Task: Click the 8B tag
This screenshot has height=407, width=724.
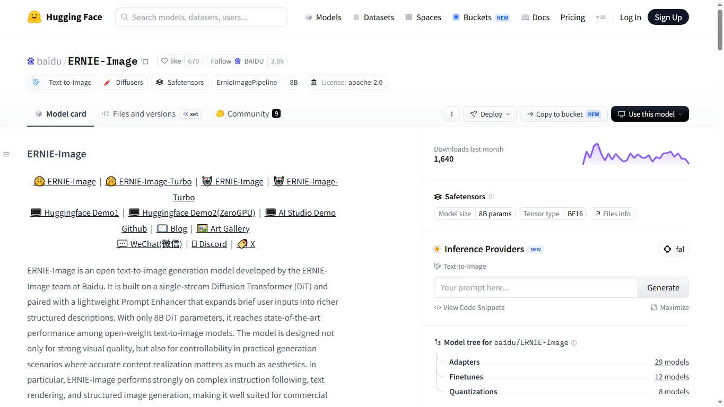Action: point(294,82)
